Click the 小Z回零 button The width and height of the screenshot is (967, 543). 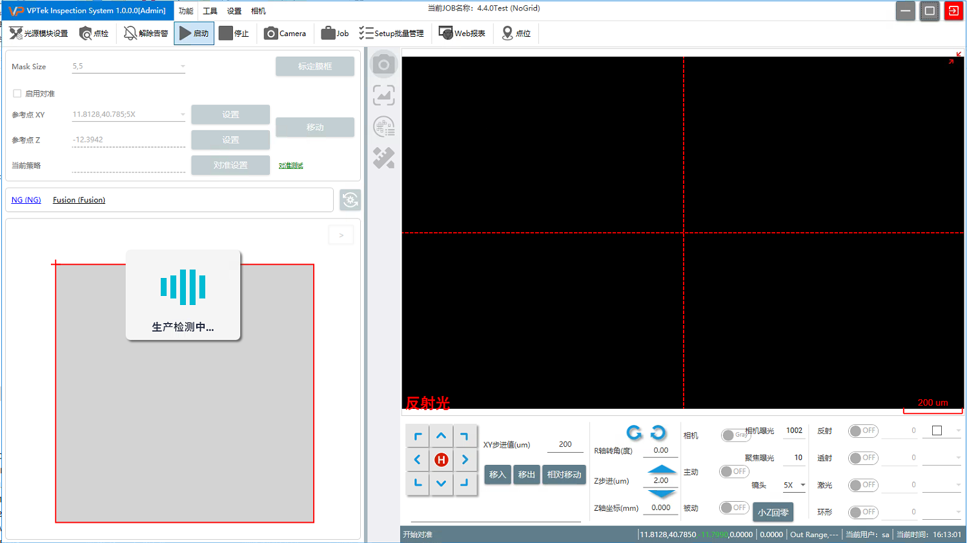[x=773, y=512]
